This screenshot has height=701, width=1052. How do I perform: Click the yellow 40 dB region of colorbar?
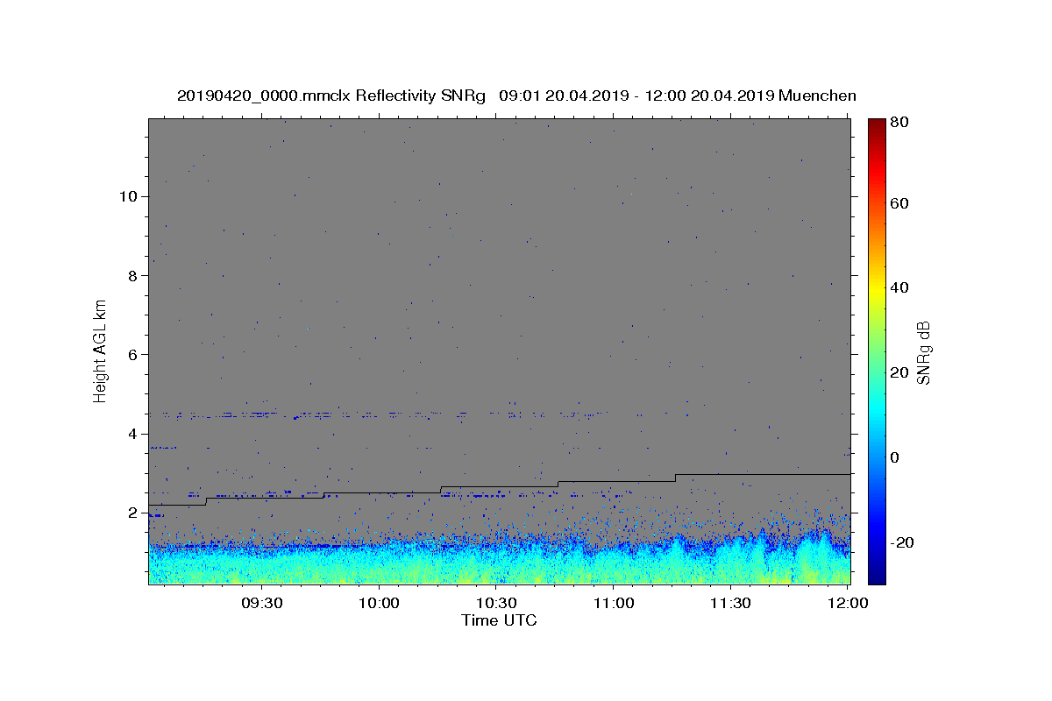pyautogui.click(x=876, y=287)
